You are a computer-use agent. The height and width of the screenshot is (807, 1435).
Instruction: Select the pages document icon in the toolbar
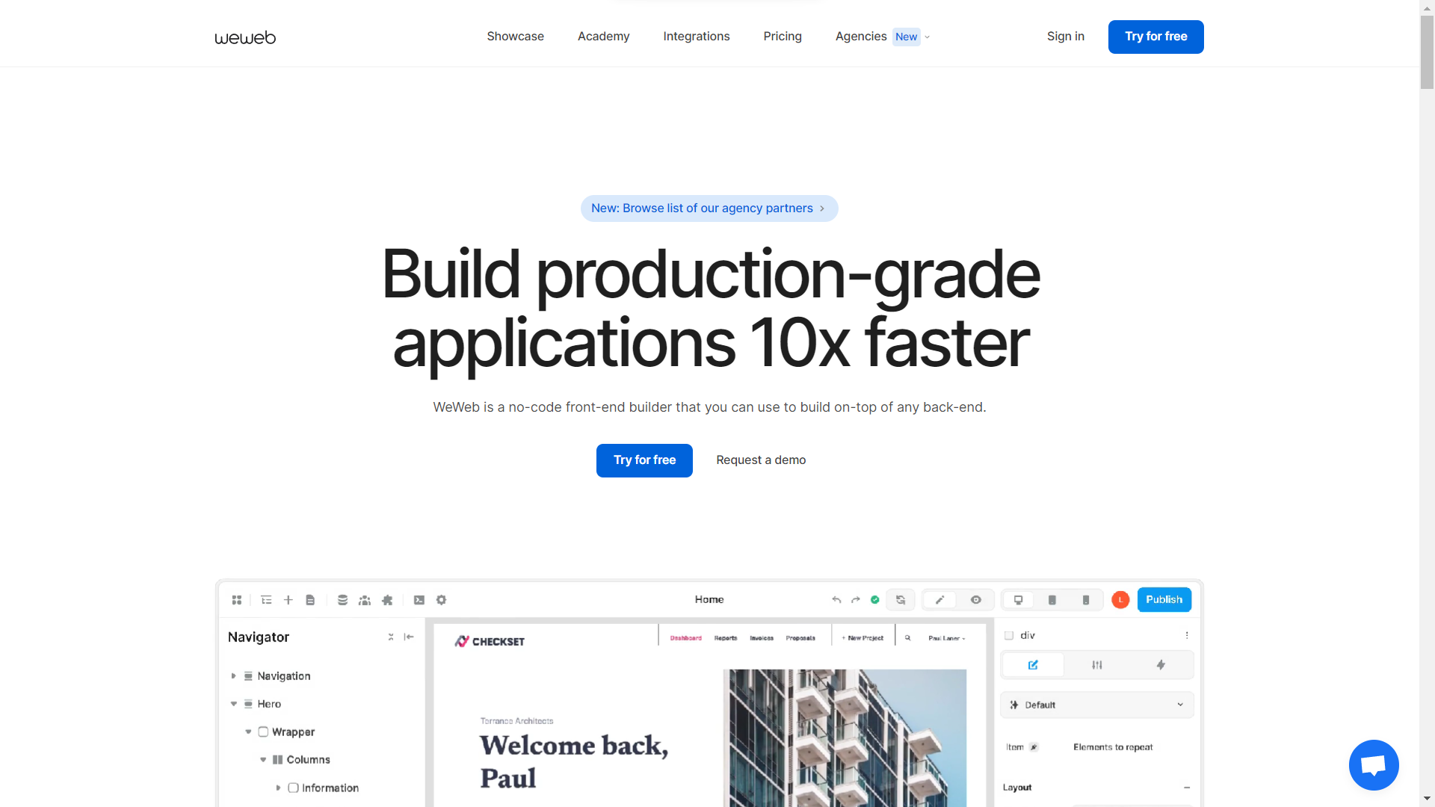[x=310, y=600]
